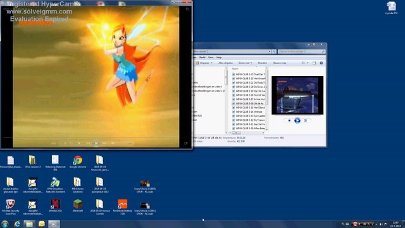This screenshot has height=228, width=405.
Task: Click Branden in Explorer toolbar
Action: tap(263, 63)
